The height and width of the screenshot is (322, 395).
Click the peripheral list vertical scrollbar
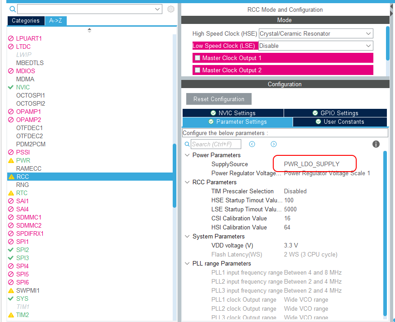coord(175,176)
